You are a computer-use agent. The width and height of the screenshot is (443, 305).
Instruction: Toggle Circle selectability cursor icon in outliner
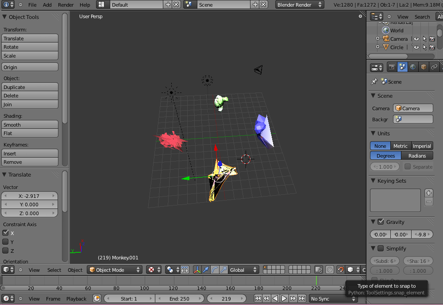tap(424, 47)
